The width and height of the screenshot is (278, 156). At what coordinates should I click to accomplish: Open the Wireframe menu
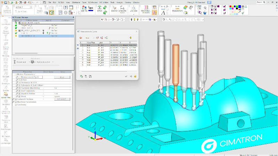tap(76, 2)
